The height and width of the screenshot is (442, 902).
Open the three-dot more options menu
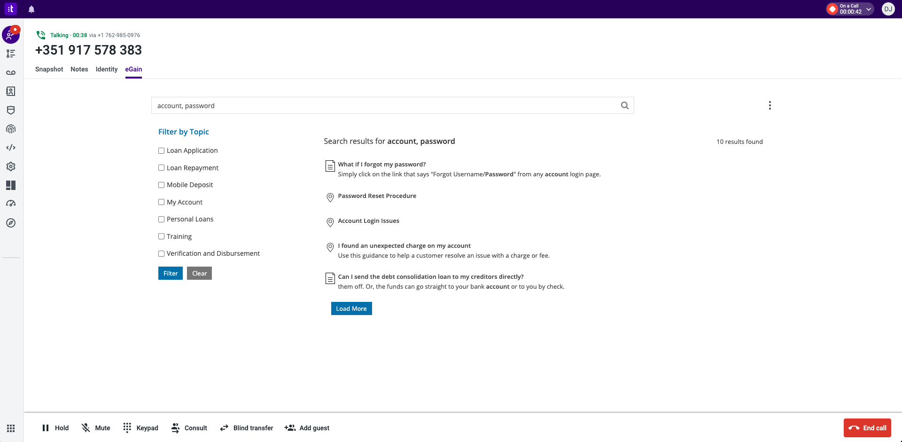pos(770,105)
